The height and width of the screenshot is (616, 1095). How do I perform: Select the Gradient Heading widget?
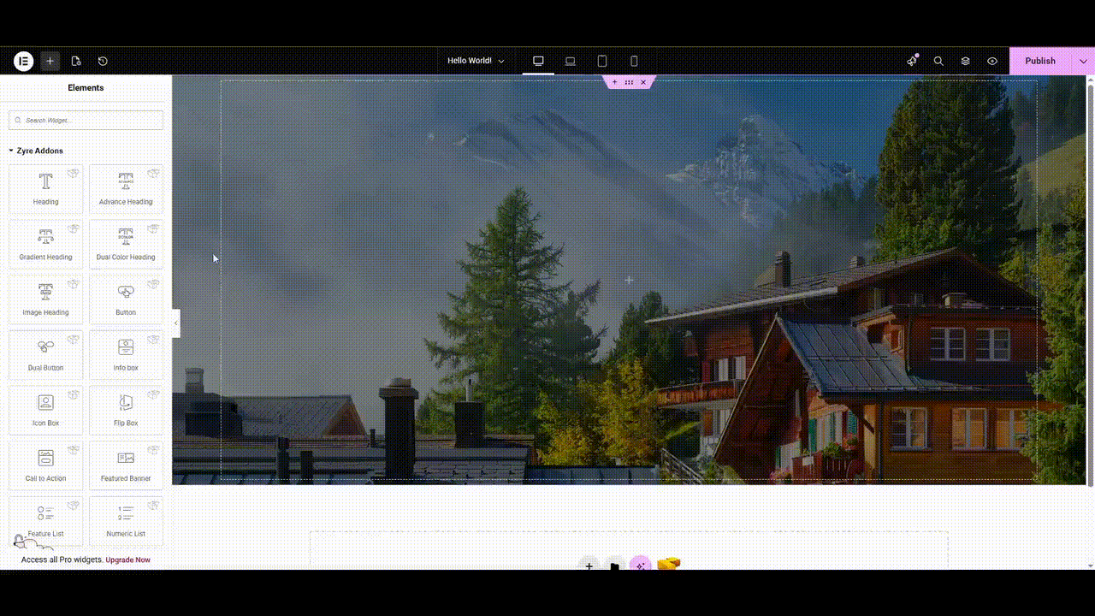tap(46, 244)
